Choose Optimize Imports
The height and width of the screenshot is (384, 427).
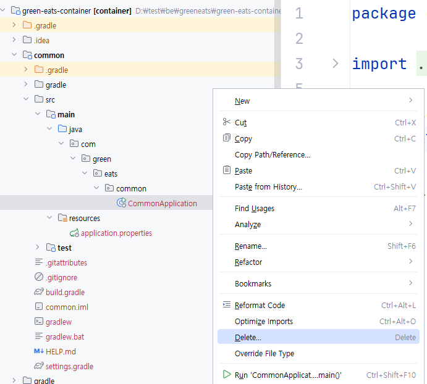pyautogui.click(x=318, y=322)
